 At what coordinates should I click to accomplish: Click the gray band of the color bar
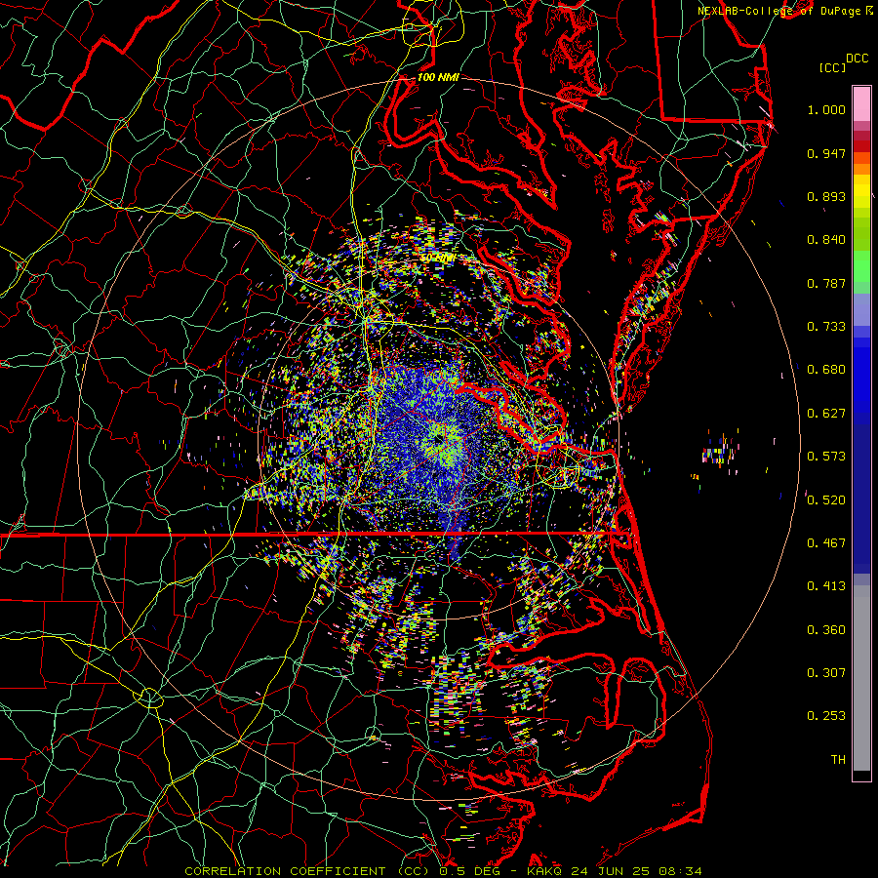pyautogui.click(x=861, y=678)
